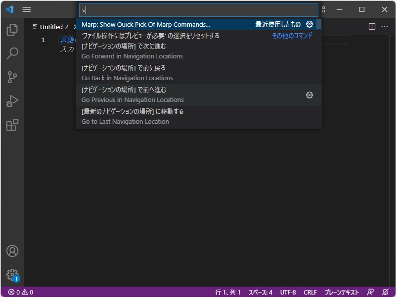The height and width of the screenshot is (297, 396).
Task: Click the gear beside the Marp command entry
Action: click(x=309, y=24)
